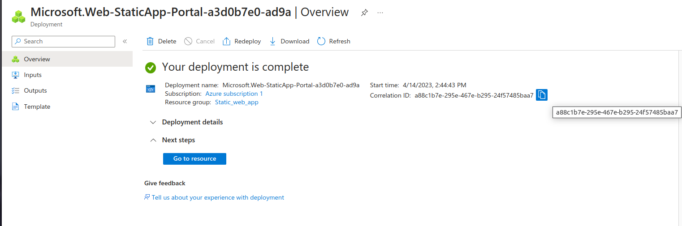The height and width of the screenshot is (226, 682).
Task: Click the Refresh toolbar label
Action: [x=340, y=41]
